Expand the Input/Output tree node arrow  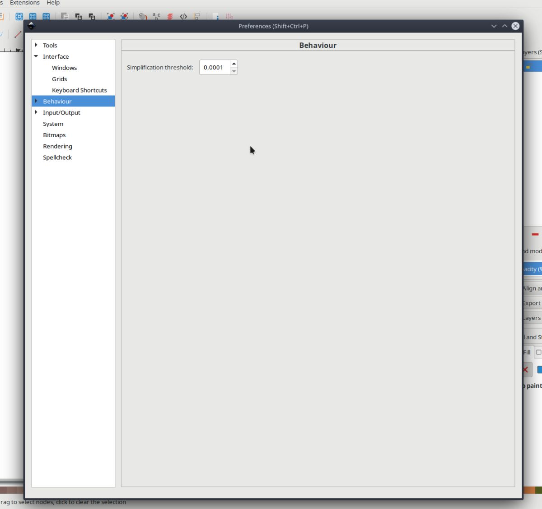coord(36,112)
